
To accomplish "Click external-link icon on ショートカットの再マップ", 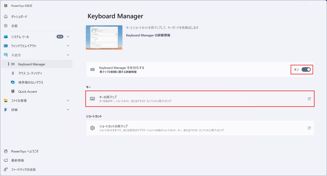I will coord(309,128).
